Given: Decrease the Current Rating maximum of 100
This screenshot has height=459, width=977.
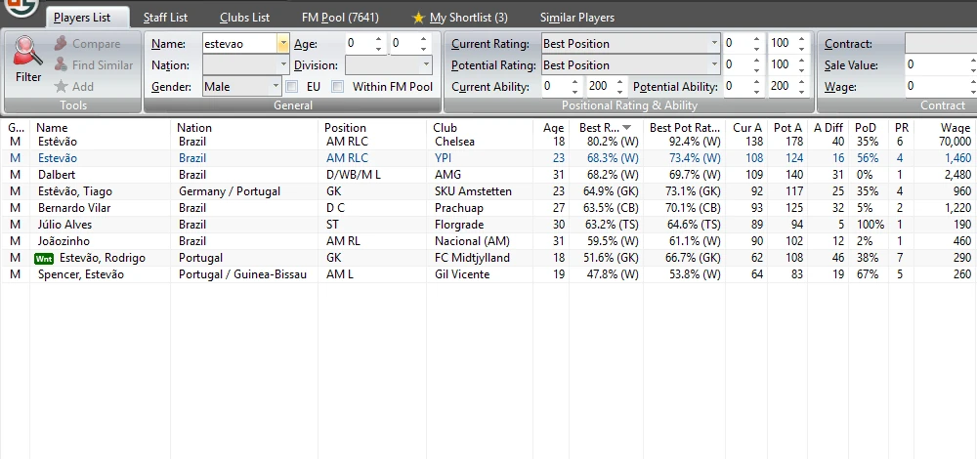Looking at the screenshot, I should [801, 49].
